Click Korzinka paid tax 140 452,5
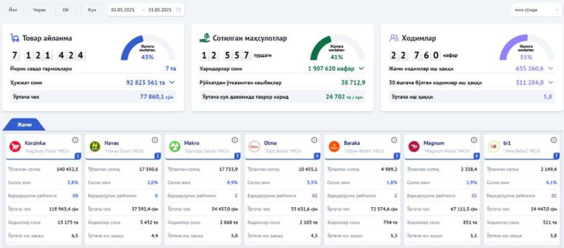 click(x=68, y=169)
